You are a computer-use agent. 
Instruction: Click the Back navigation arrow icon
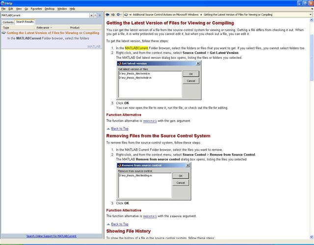tap(107, 15)
